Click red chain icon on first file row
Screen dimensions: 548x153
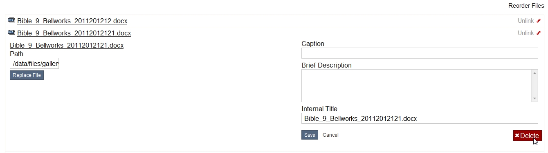pos(539,21)
